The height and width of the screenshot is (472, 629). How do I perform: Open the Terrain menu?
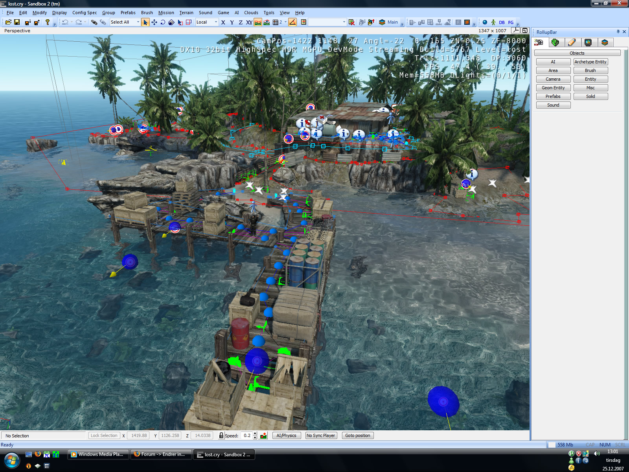(186, 13)
